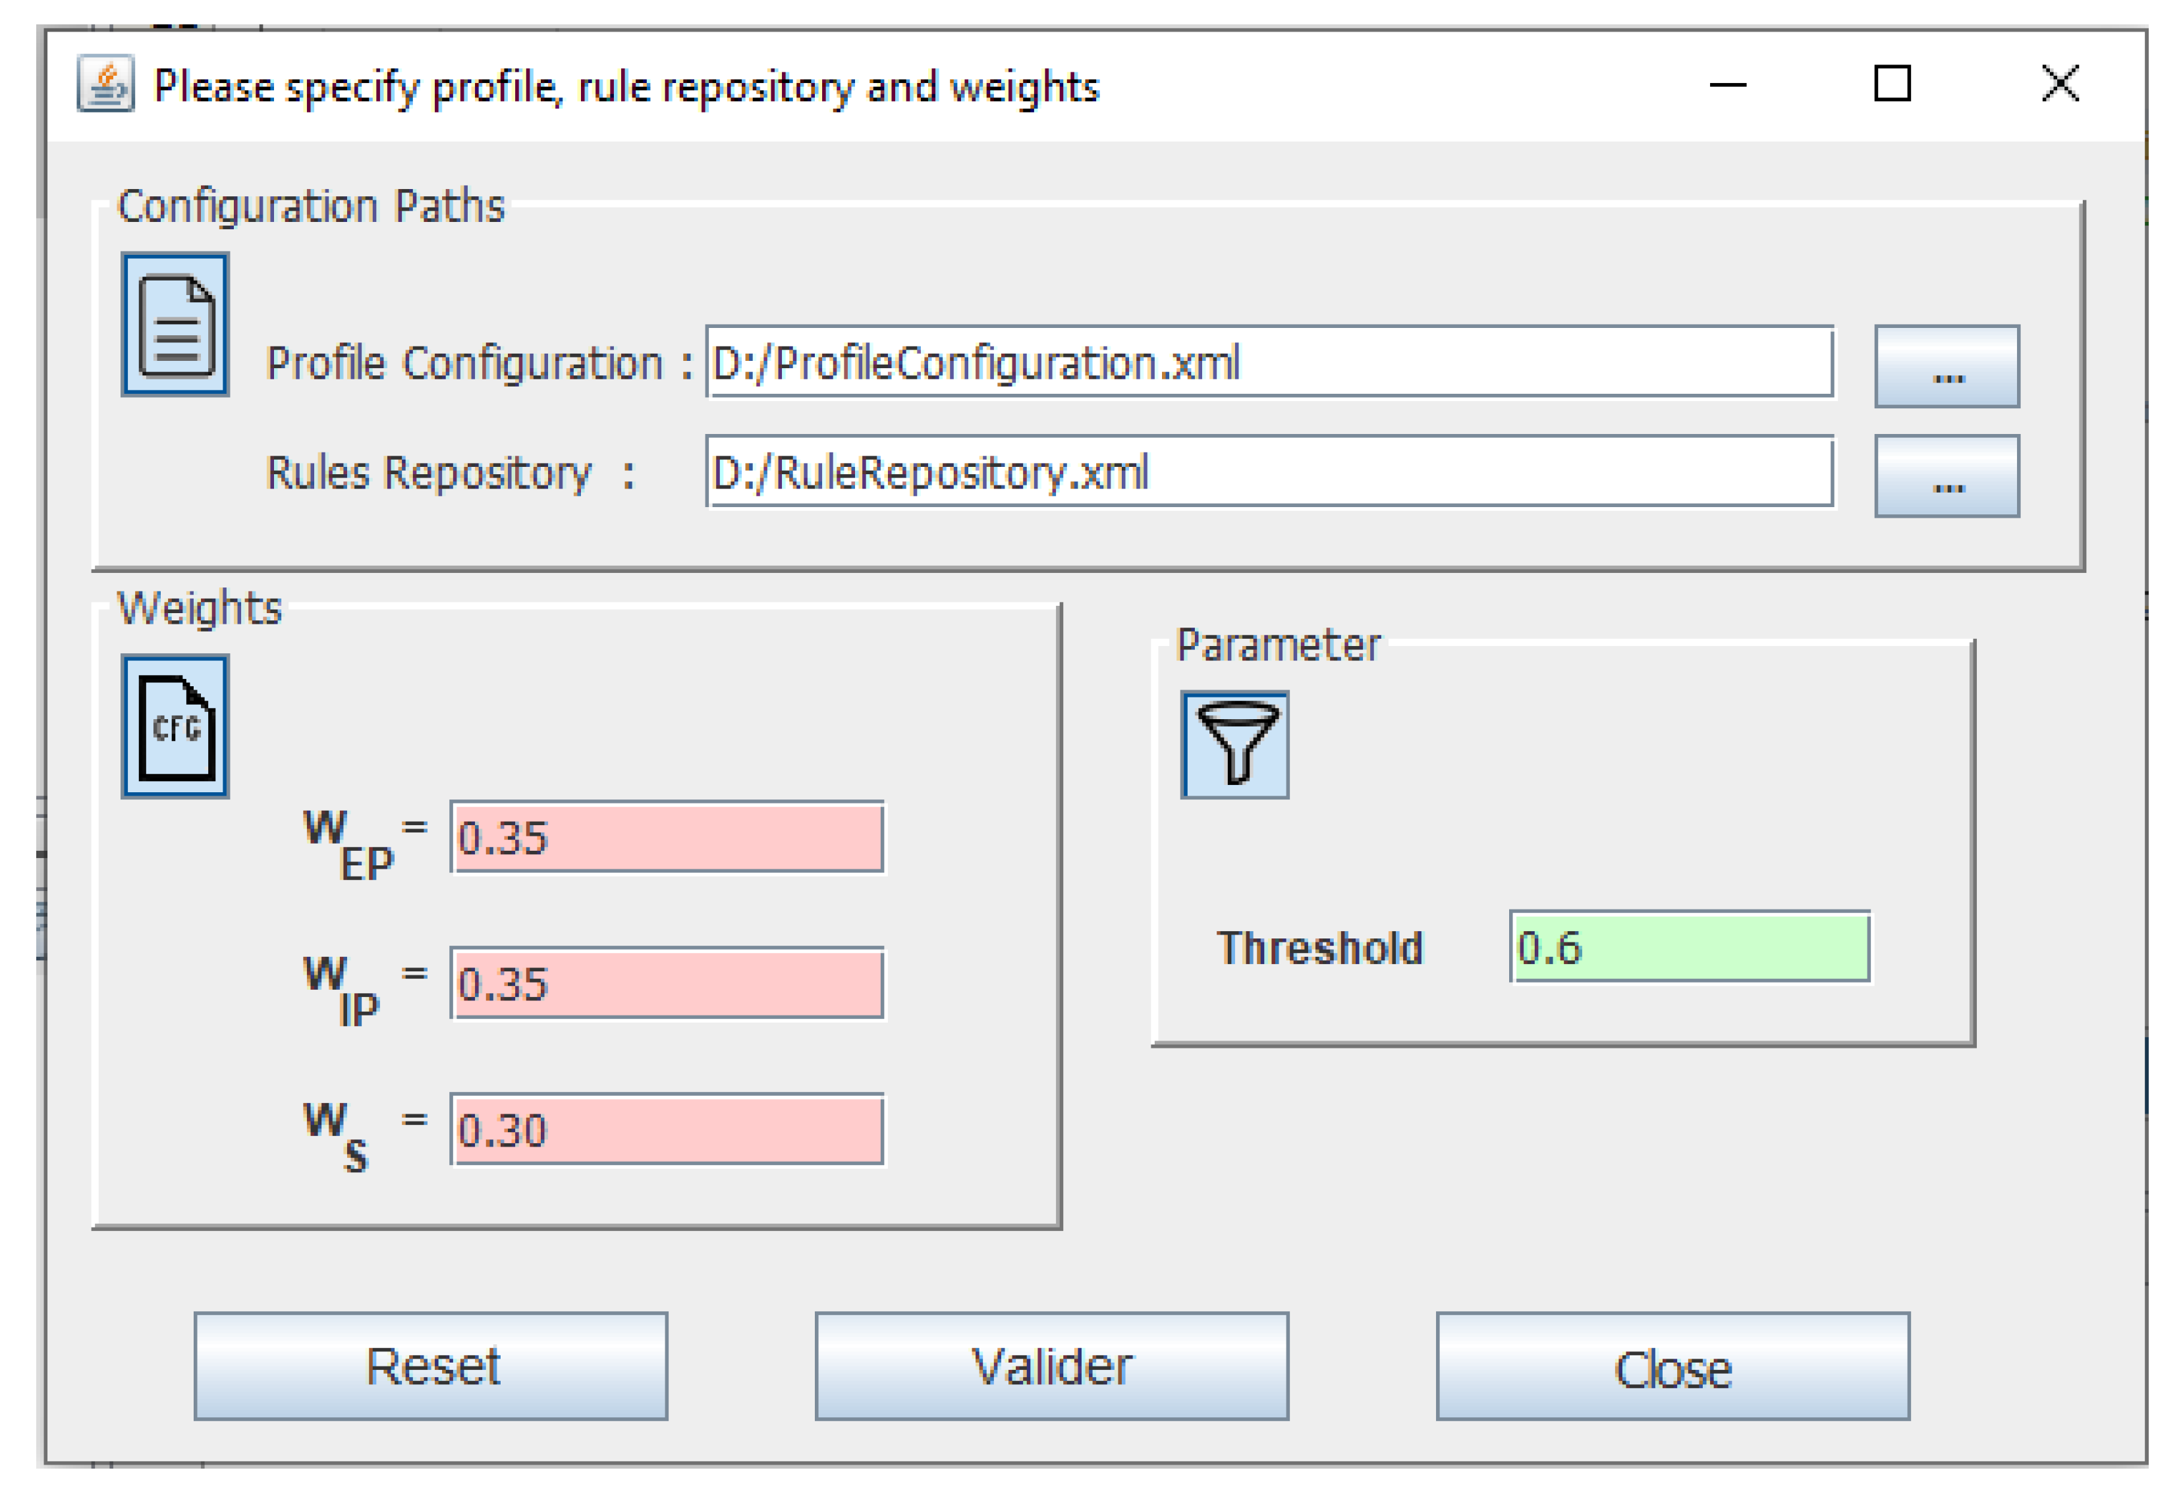Maximize the dialog window
The width and height of the screenshot is (2181, 1491).
(1892, 84)
